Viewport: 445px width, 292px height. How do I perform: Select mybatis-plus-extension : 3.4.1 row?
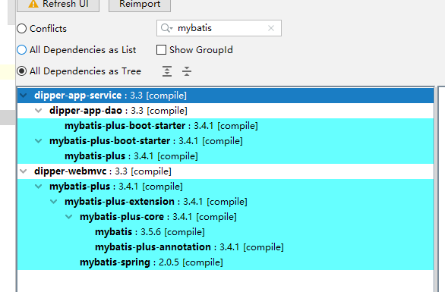click(x=226, y=202)
